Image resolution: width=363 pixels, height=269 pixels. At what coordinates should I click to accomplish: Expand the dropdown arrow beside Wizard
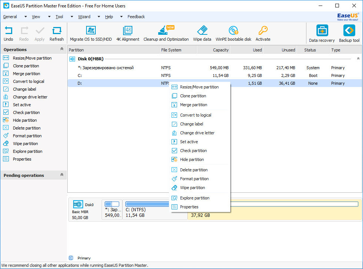tap(99, 17)
